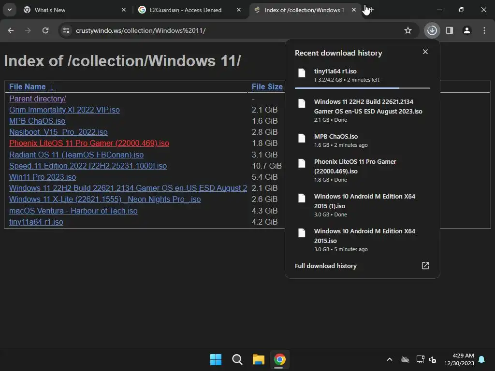Click the 10.7 GiB file size cell

pos(267,166)
